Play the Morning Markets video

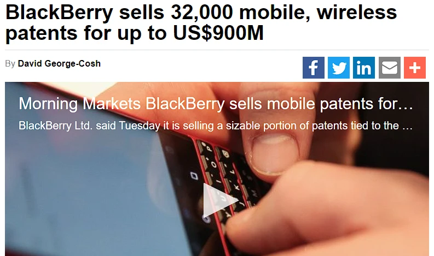click(x=220, y=200)
